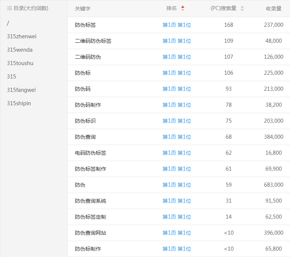Click ranking link for 防伪查询系统

click(x=177, y=201)
